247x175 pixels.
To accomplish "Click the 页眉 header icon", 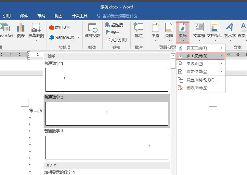I will click(155, 27).
